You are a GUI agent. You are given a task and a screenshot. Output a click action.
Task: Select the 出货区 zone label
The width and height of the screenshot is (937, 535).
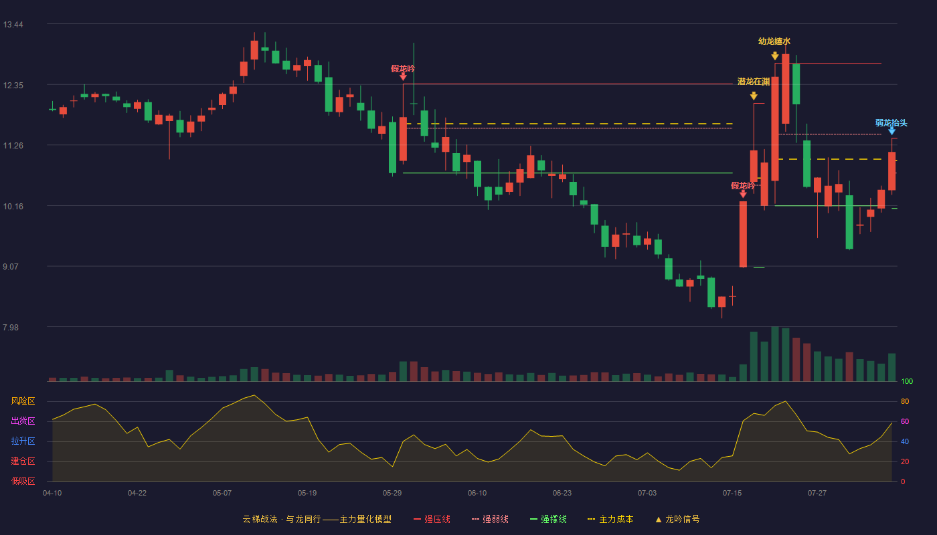tap(23, 421)
